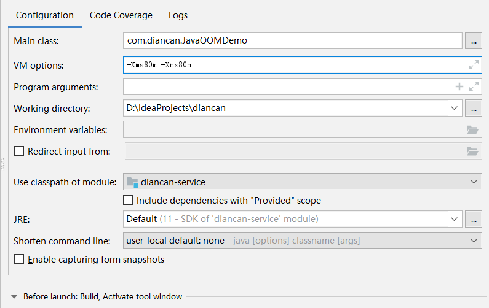Select the Configuration tab
Image resolution: width=489 pixels, height=308 pixels.
click(x=44, y=15)
